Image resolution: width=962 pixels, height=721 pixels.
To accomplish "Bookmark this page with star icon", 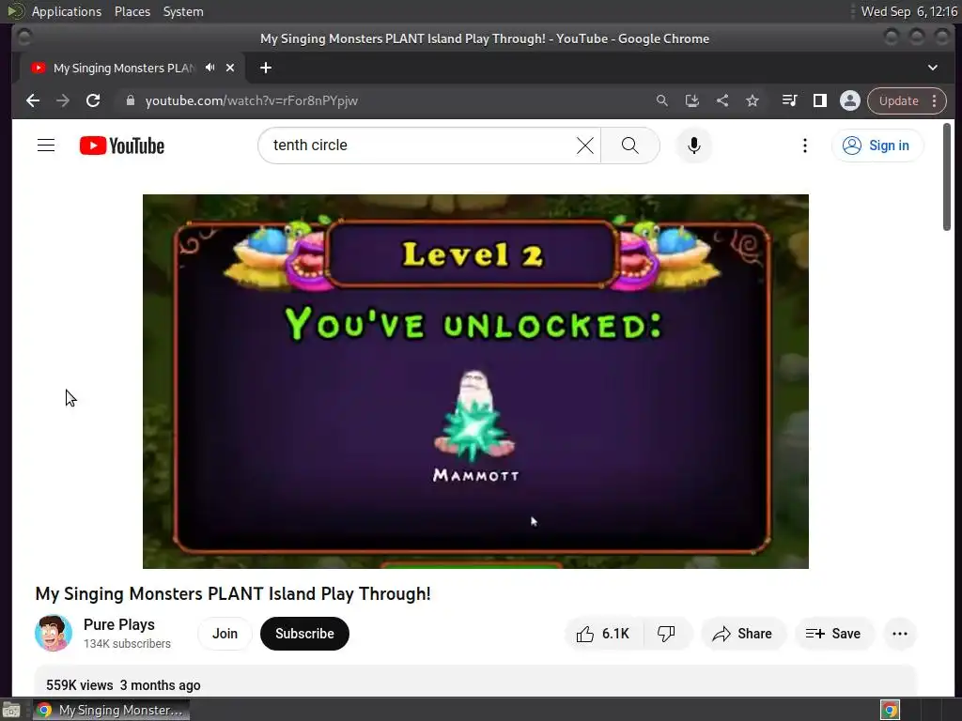I will point(753,100).
